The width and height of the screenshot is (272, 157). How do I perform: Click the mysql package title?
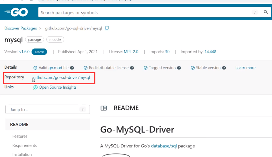coord(13,40)
